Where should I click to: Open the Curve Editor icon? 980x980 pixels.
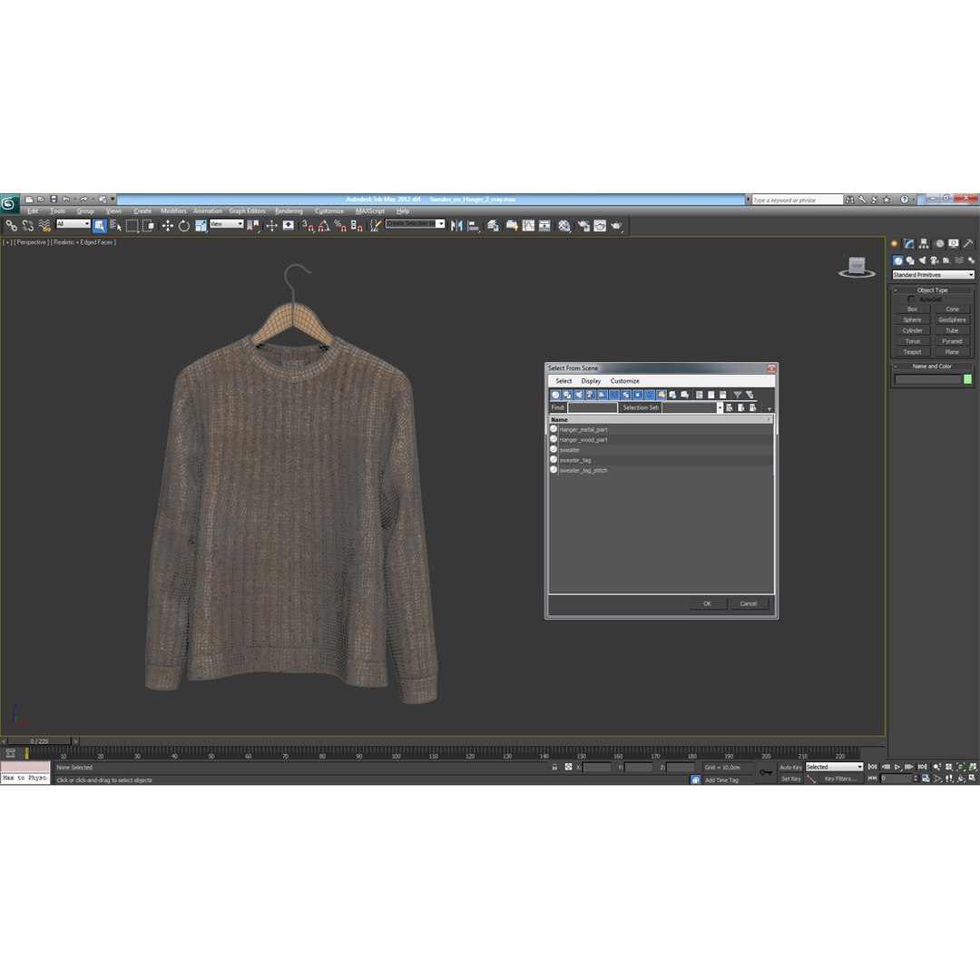coord(529,226)
